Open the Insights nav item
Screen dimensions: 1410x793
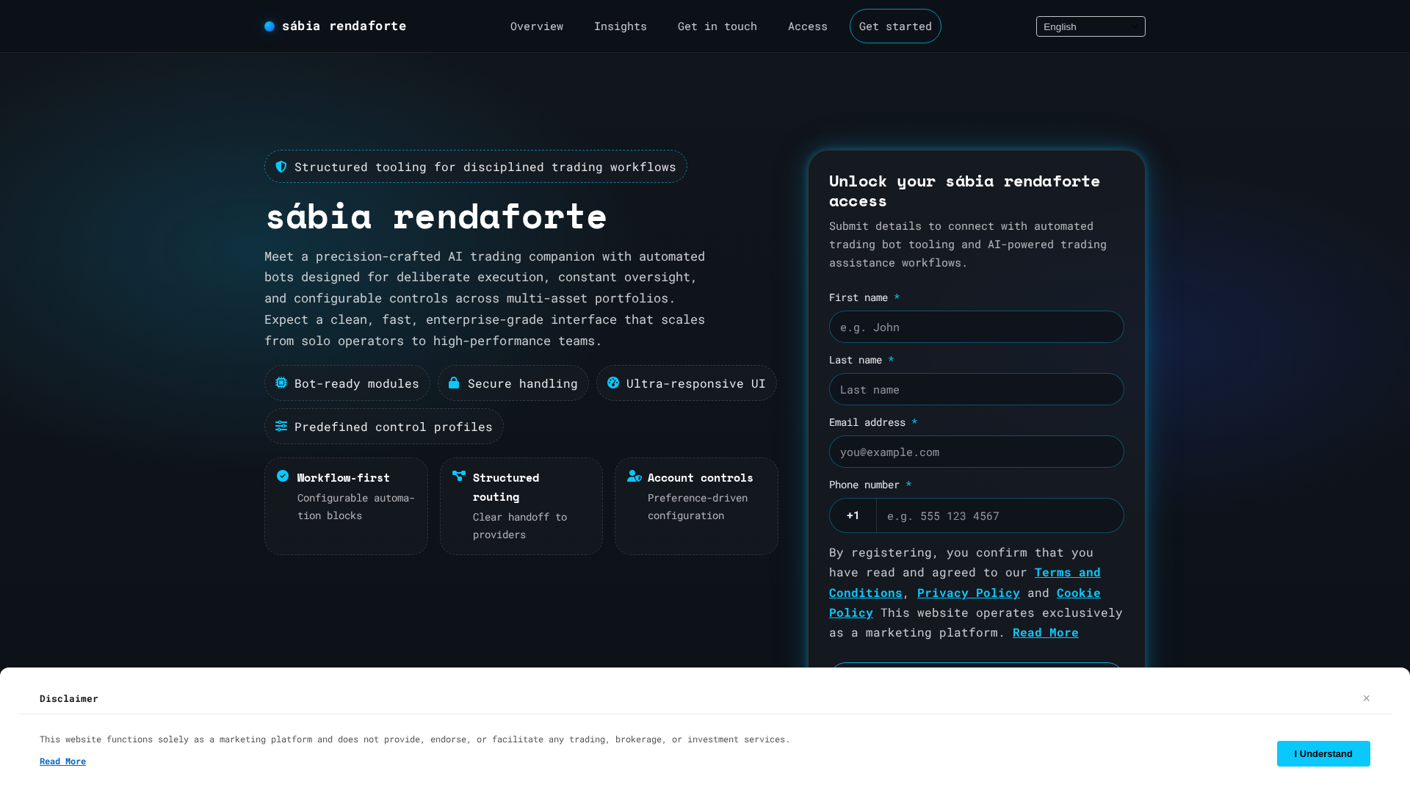click(621, 26)
